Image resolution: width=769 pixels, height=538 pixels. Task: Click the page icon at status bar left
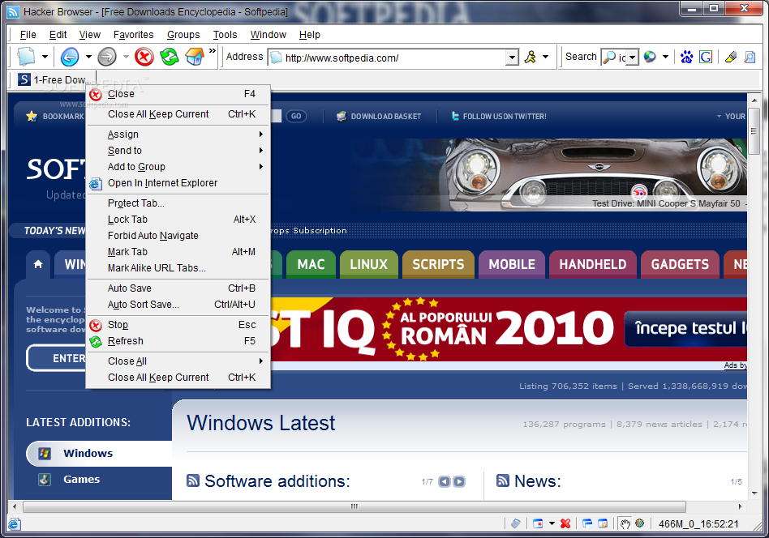click(x=15, y=523)
